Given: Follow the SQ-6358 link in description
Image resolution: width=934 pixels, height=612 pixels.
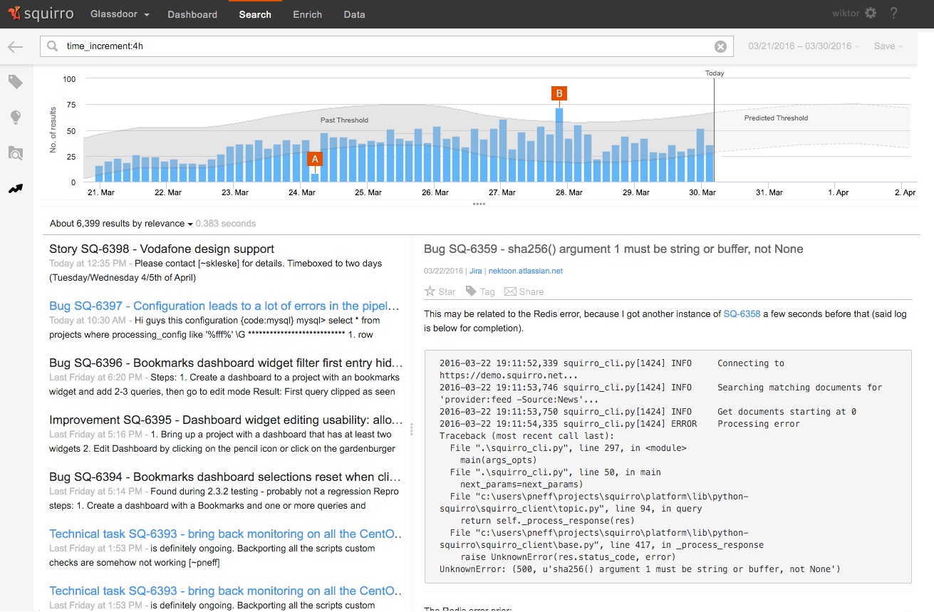Looking at the screenshot, I should click(x=742, y=313).
